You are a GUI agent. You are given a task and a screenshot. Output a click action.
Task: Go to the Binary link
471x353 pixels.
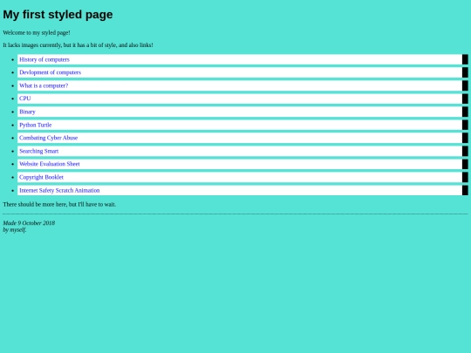[x=27, y=112]
